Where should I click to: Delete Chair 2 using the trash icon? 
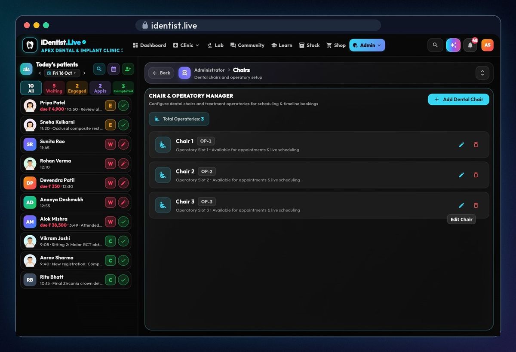[476, 175]
